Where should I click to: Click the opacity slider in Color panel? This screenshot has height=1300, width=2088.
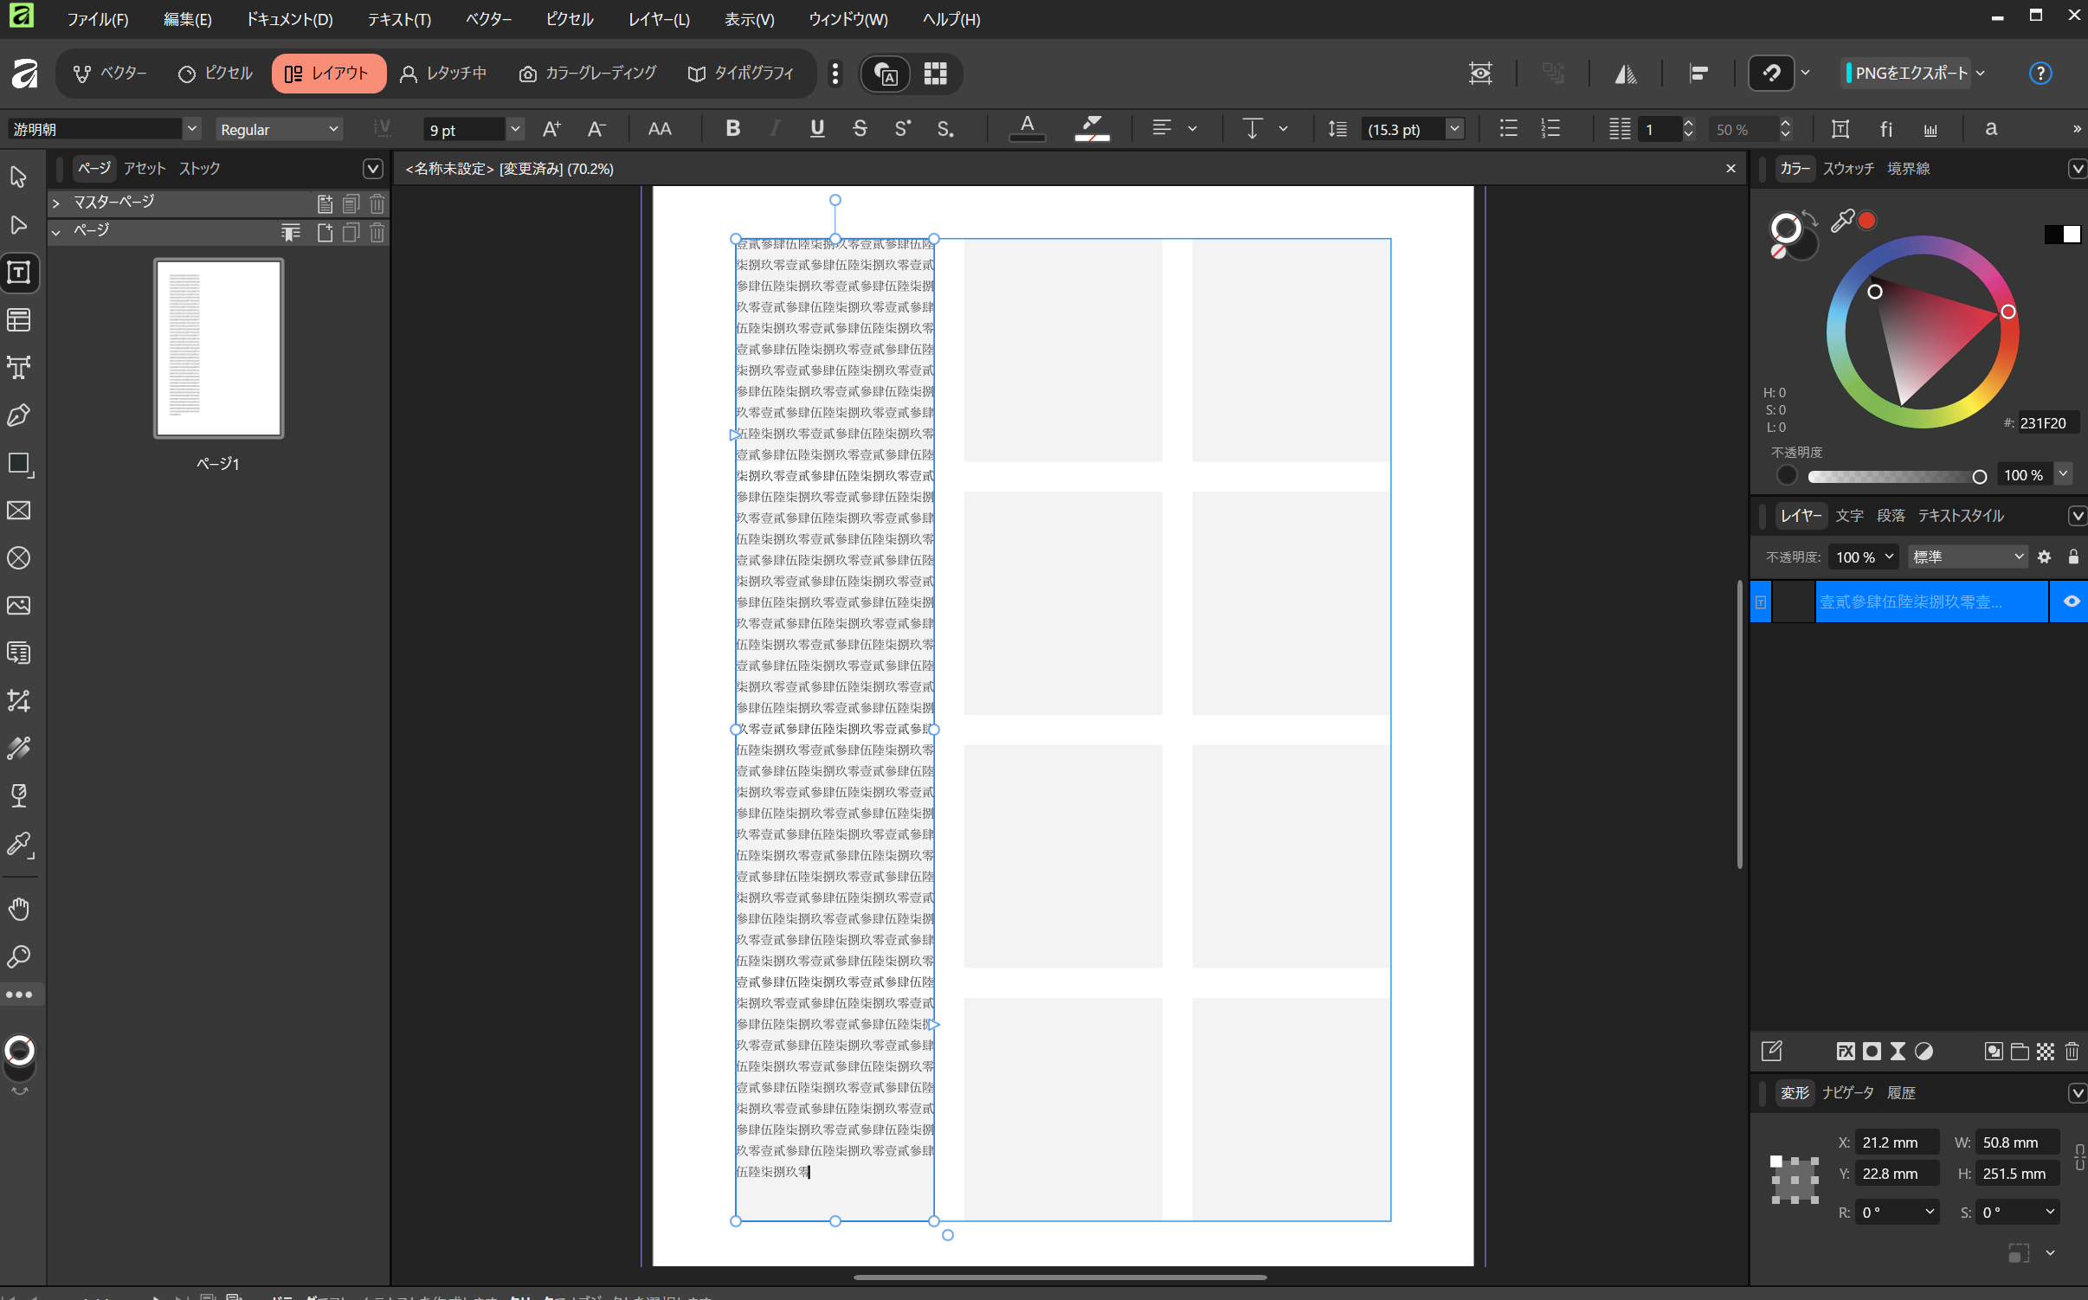pyautogui.click(x=1894, y=476)
